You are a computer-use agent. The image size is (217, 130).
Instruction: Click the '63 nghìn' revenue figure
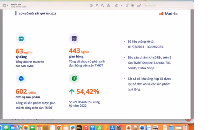coord(24,51)
